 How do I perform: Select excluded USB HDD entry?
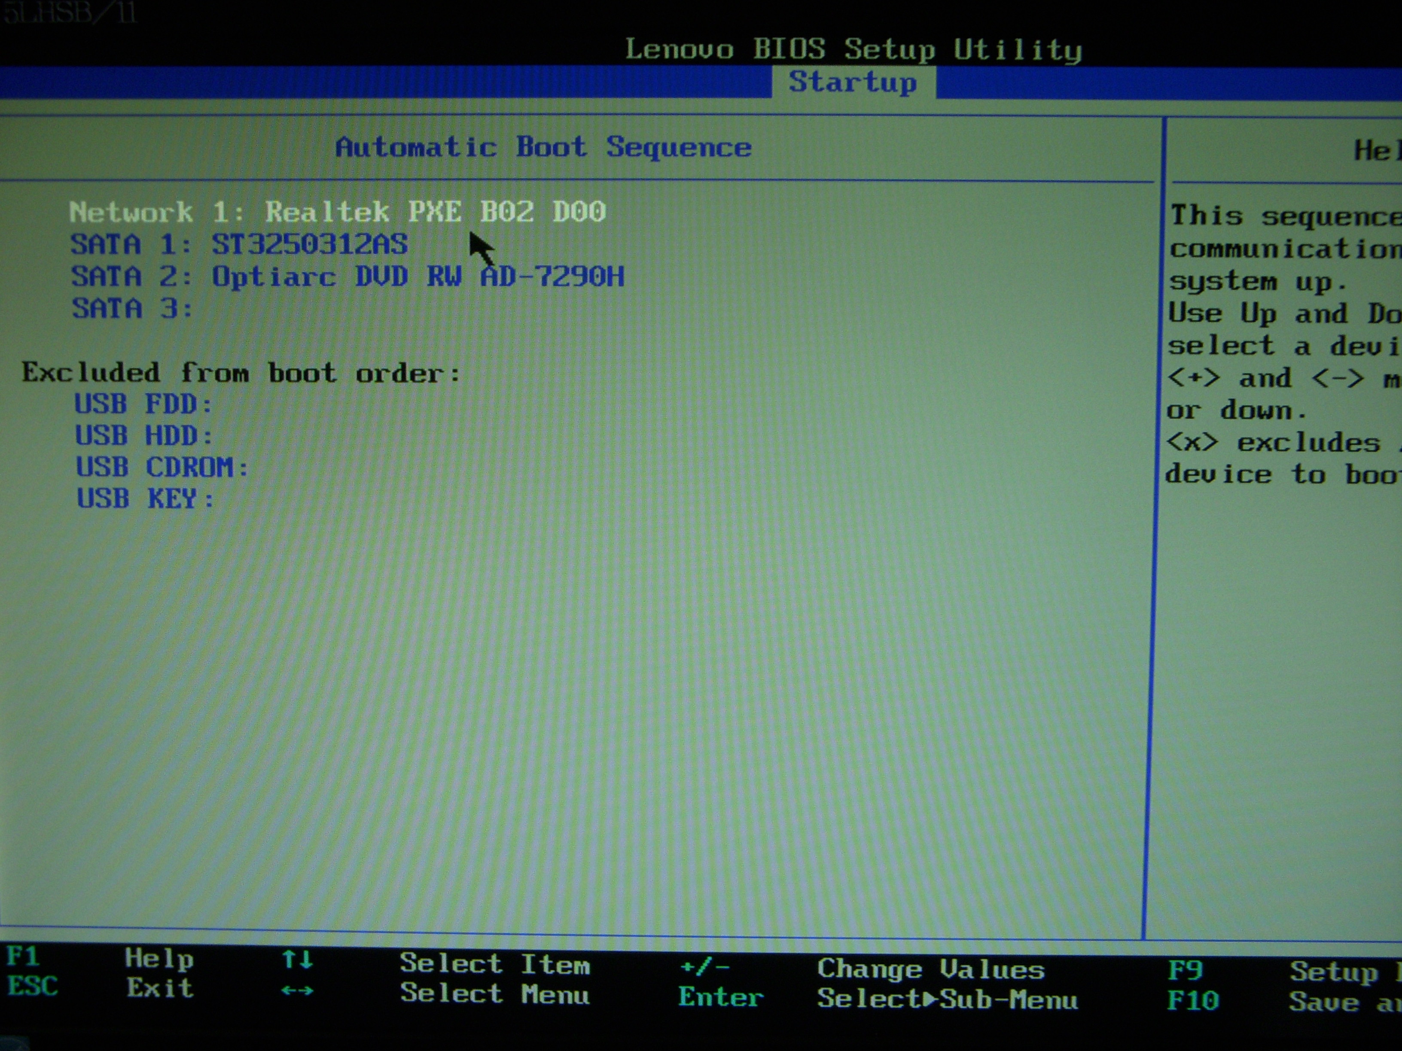(x=144, y=436)
